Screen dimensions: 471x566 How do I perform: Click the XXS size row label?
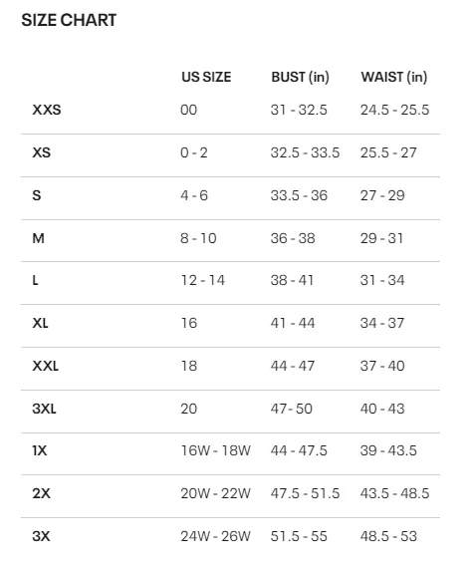[x=47, y=110]
